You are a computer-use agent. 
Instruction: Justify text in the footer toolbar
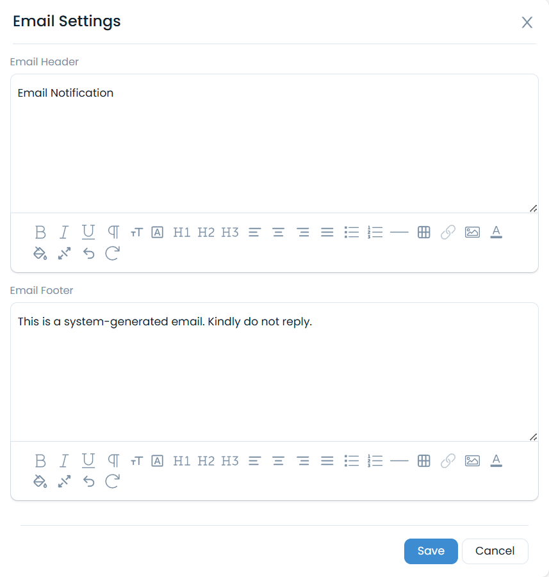tap(327, 460)
